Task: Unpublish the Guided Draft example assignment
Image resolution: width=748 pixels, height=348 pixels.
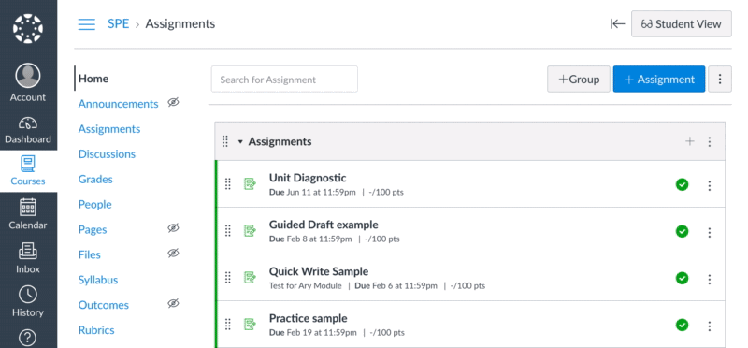Action: pos(683,231)
